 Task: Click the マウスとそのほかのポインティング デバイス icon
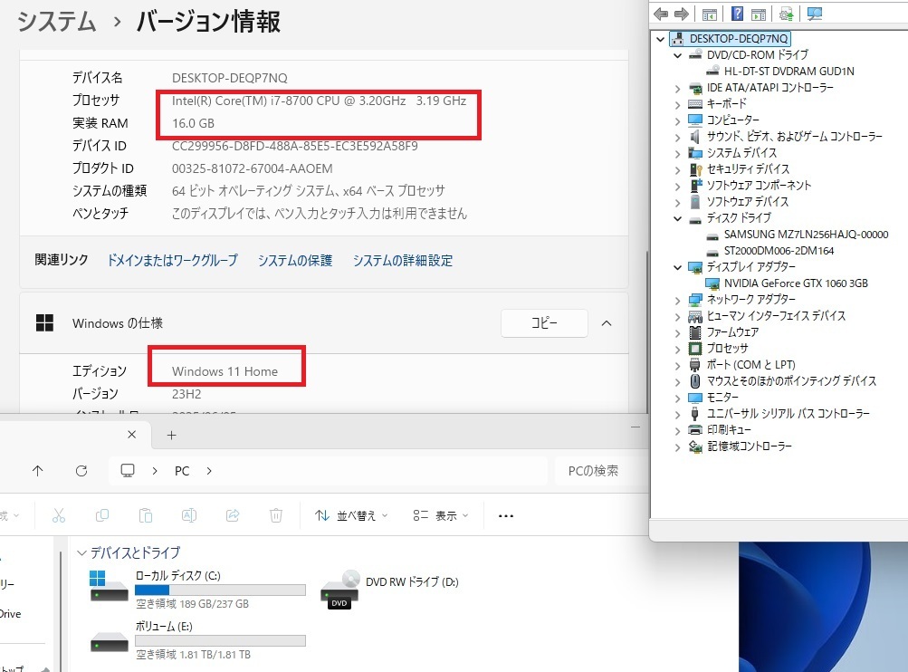(695, 381)
